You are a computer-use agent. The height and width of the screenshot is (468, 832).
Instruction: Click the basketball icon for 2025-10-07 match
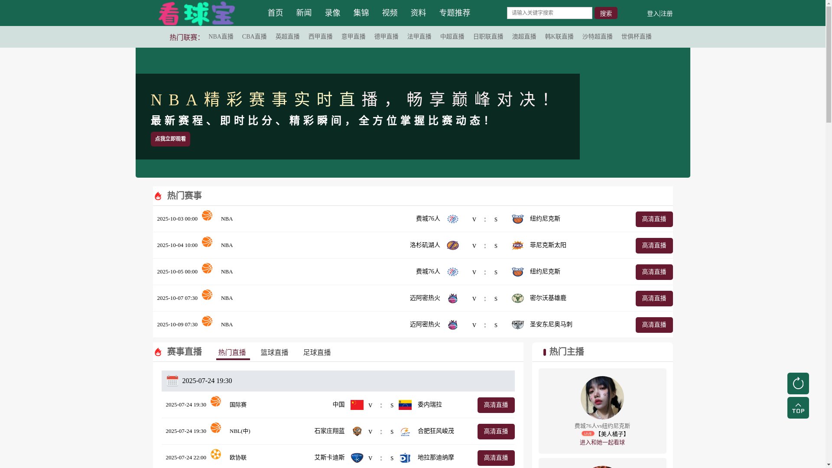pyautogui.click(x=207, y=295)
